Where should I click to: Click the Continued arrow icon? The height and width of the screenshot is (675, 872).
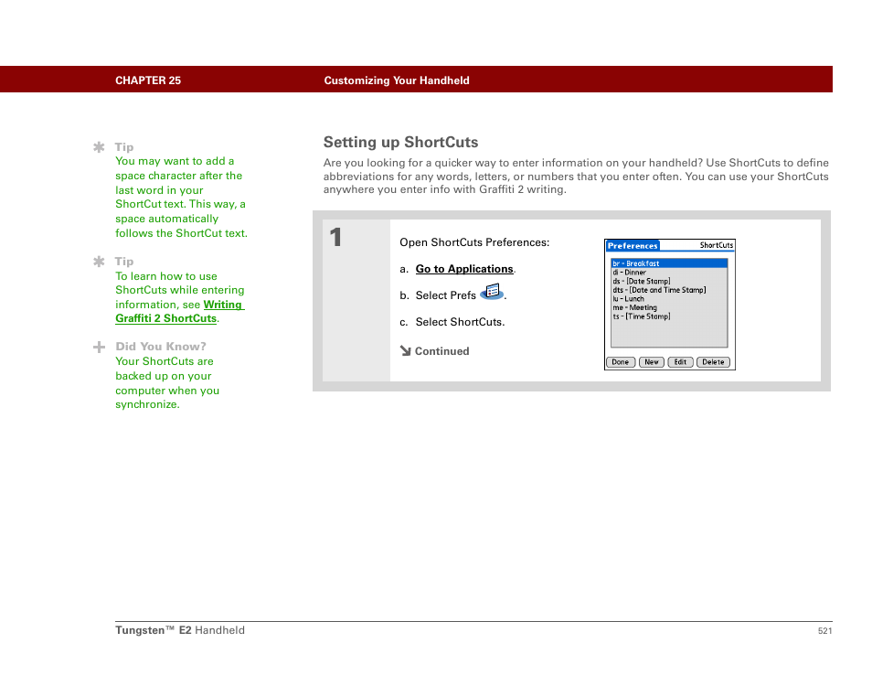(x=406, y=350)
